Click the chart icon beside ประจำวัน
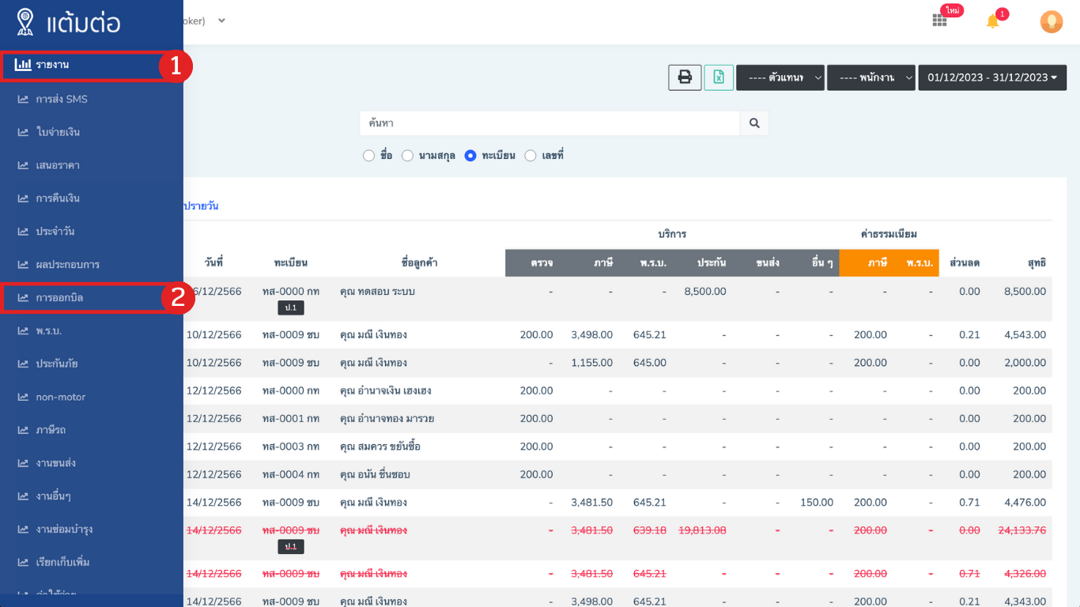1080x607 pixels. pyautogui.click(x=23, y=232)
